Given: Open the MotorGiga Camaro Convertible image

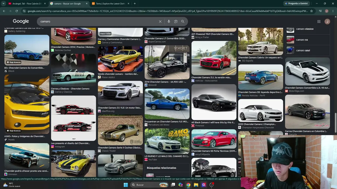Looking at the screenshot, I should pyautogui.click(x=307, y=72).
